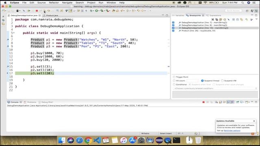Click the breakpoint marker at editor line 15
260x146 pixels.
pos(8,67)
